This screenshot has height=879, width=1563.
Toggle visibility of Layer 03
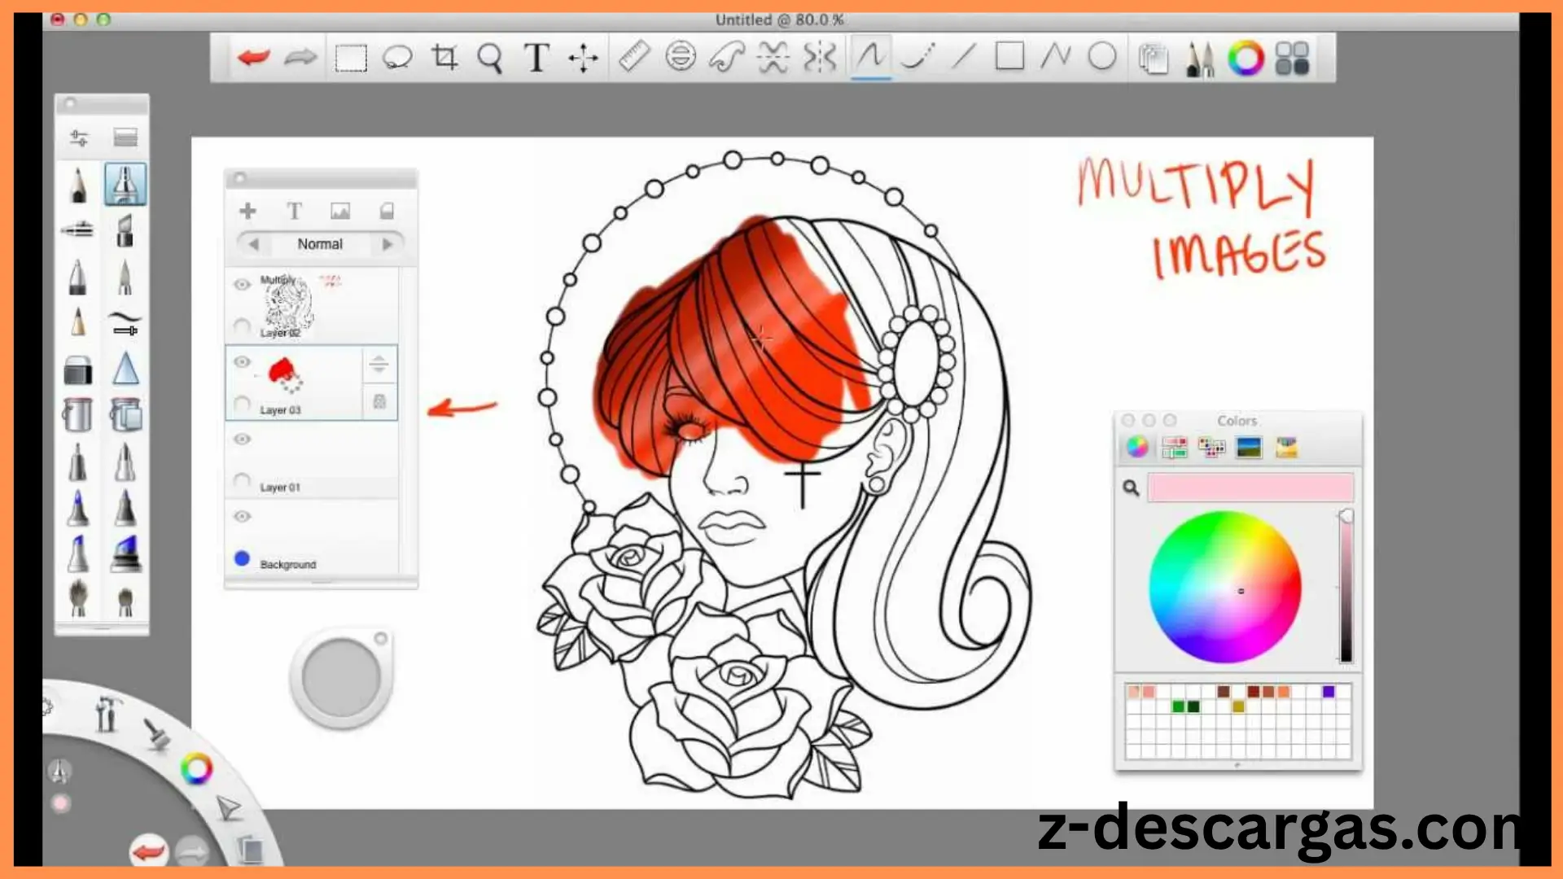(242, 362)
